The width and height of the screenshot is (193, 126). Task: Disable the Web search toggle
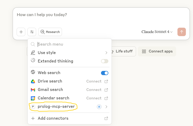105,73
